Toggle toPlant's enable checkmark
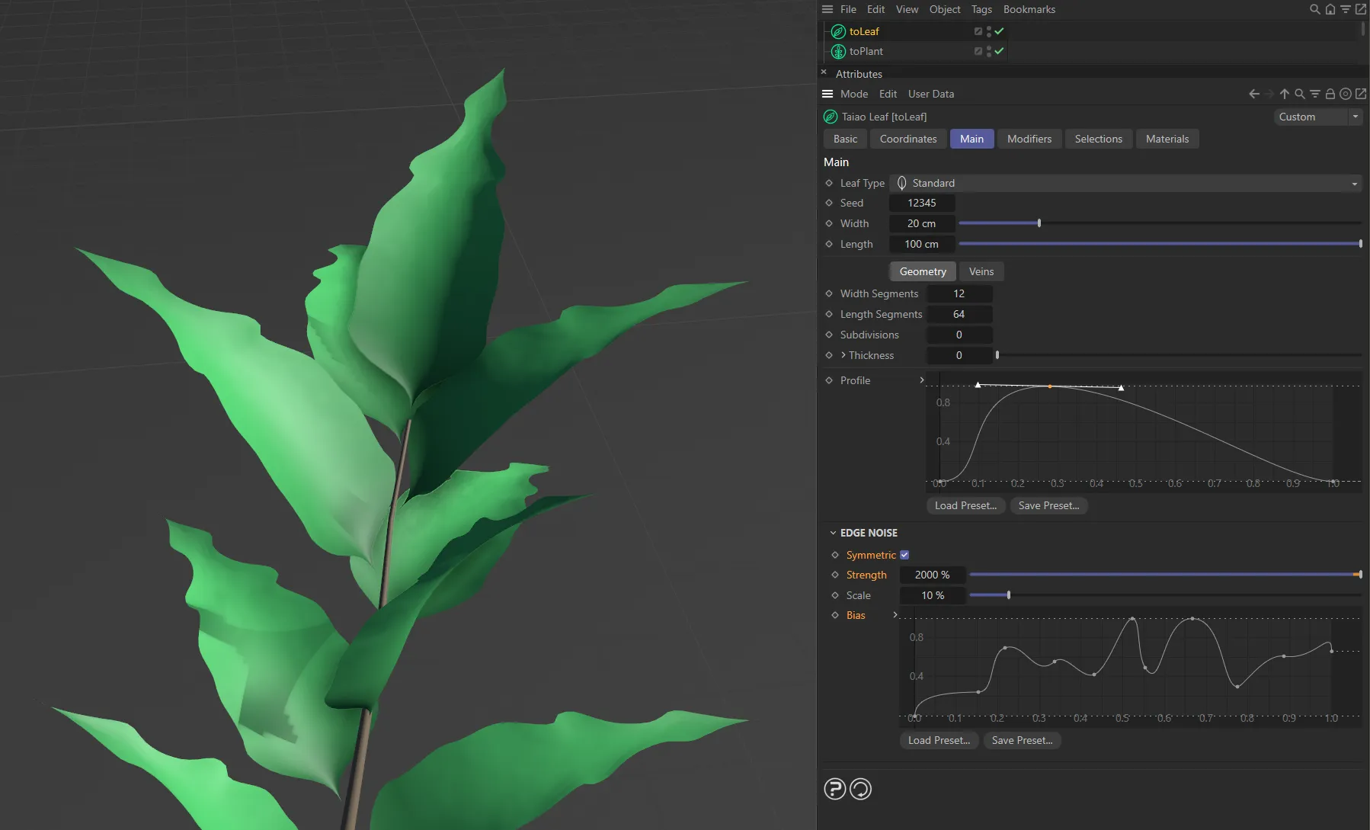 1000,51
